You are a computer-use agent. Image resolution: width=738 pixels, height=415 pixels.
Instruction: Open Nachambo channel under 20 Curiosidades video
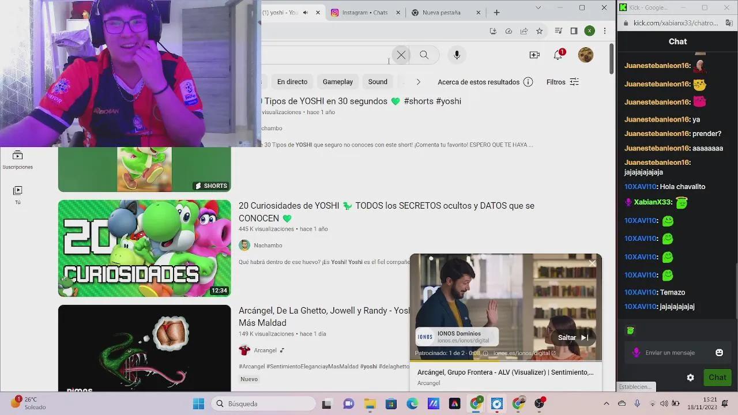(x=268, y=245)
